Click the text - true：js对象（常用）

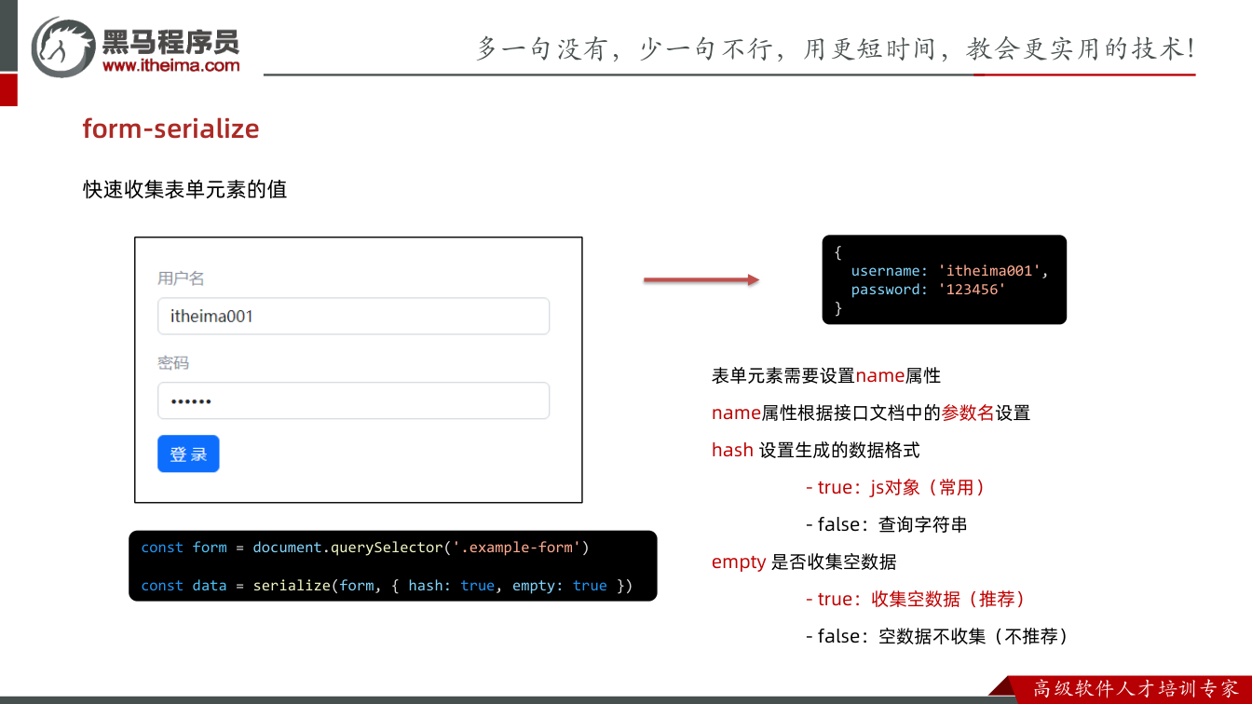point(896,487)
